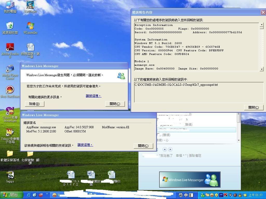266x199 pixels.
Task: Open the 開始 Start menu
Action: tap(10, 195)
